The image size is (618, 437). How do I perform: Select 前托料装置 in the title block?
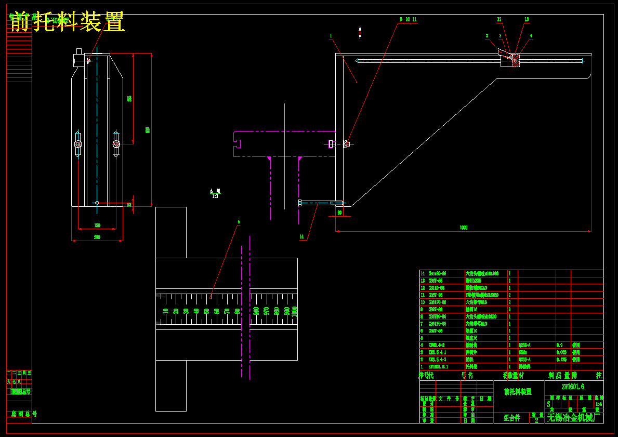(x=518, y=392)
